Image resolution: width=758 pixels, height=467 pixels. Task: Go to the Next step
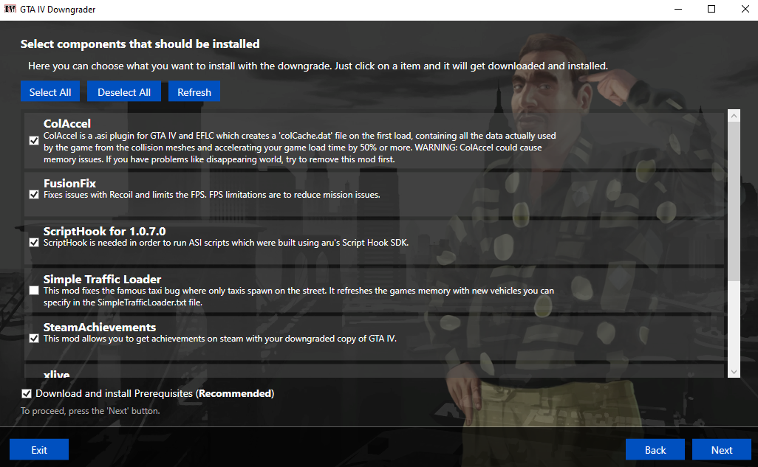click(x=721, y=449)
